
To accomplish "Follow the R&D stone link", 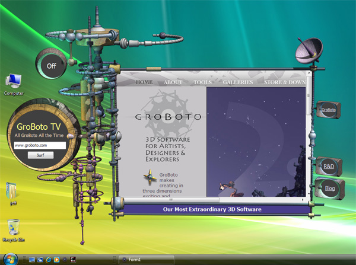I will click(x=329, y=167).
